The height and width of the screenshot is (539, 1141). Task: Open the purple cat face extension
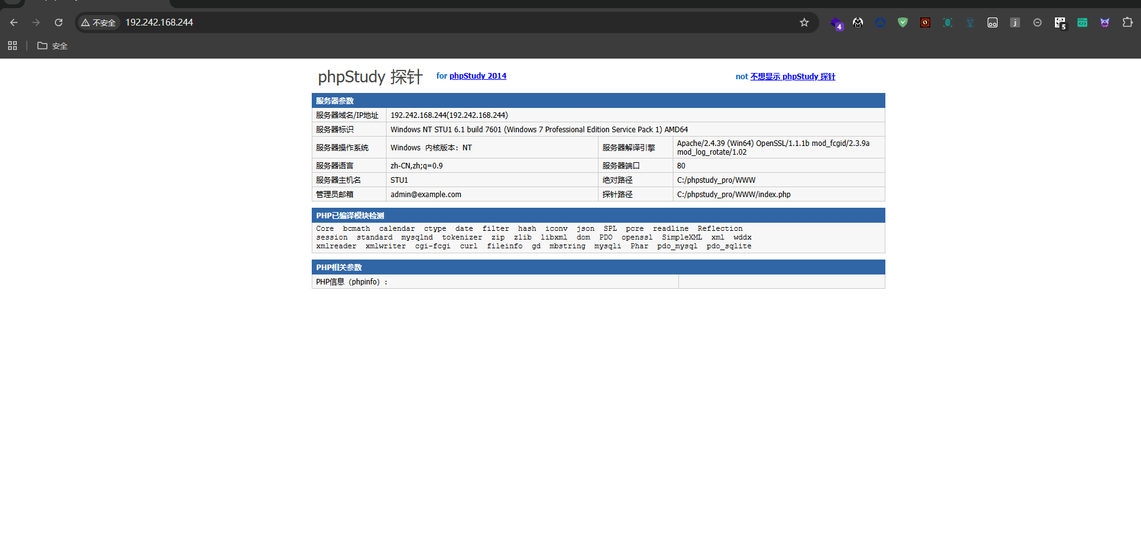tap(1105, 22)
